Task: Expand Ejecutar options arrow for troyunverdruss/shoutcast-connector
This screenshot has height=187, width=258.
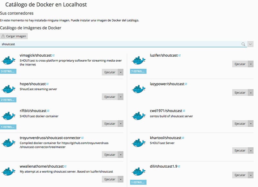Action: click(121, 155)
